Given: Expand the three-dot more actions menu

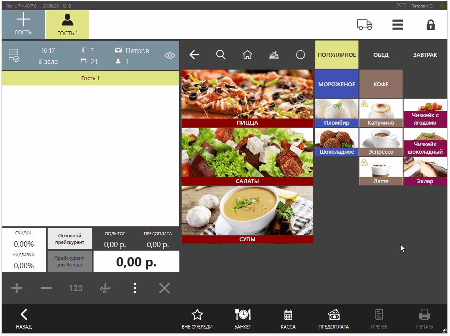Looking at the screenshot, I should click(135, 288).
